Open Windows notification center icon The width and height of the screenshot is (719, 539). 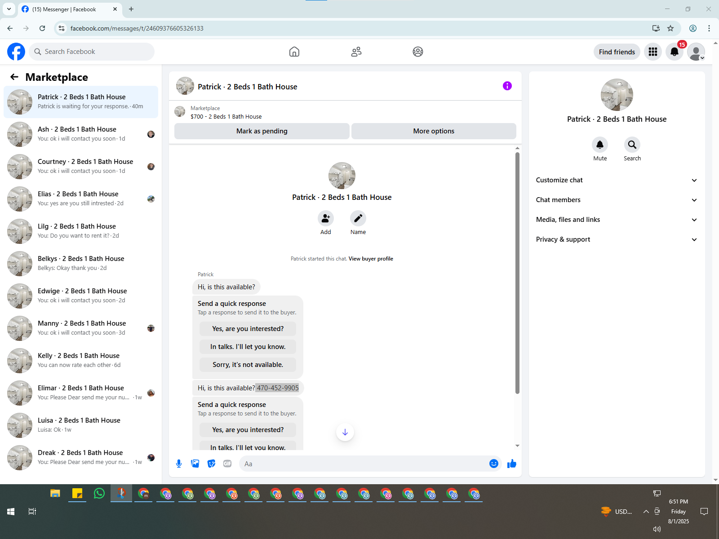704,512
